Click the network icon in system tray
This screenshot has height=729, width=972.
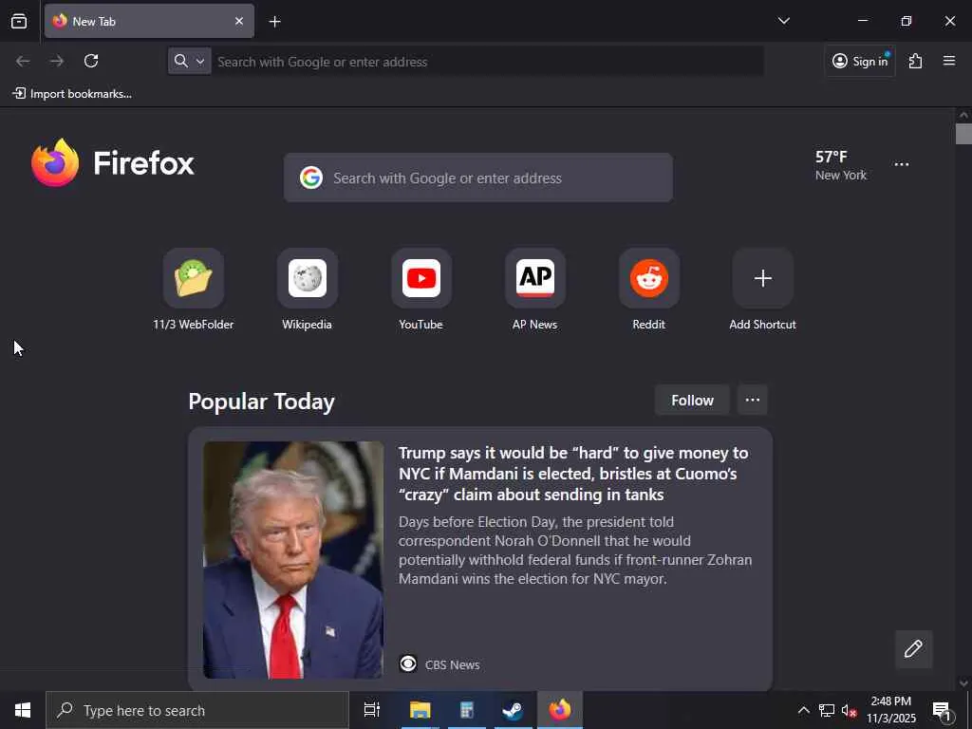click(x=827, y=710)
